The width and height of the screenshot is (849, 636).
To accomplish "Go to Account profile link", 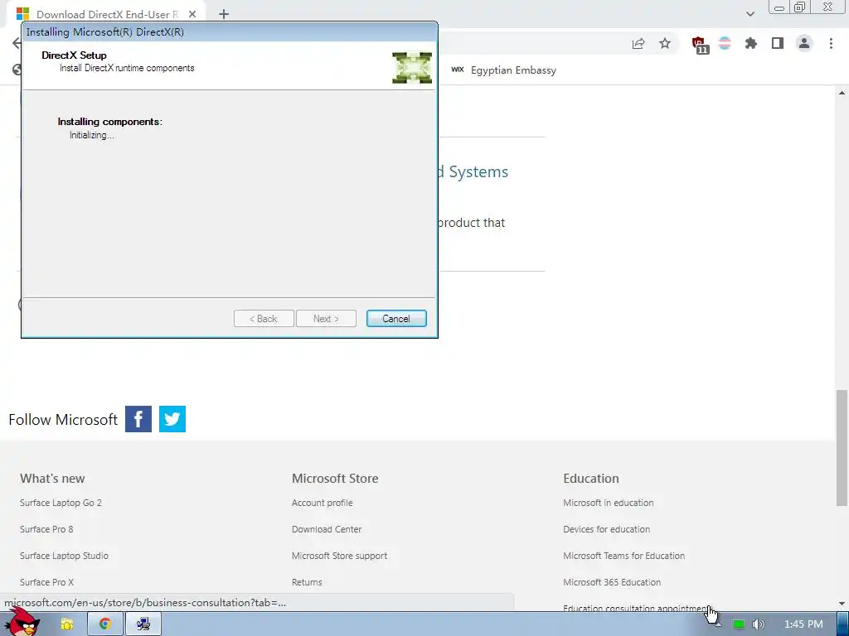I will [x=323, y=503].
